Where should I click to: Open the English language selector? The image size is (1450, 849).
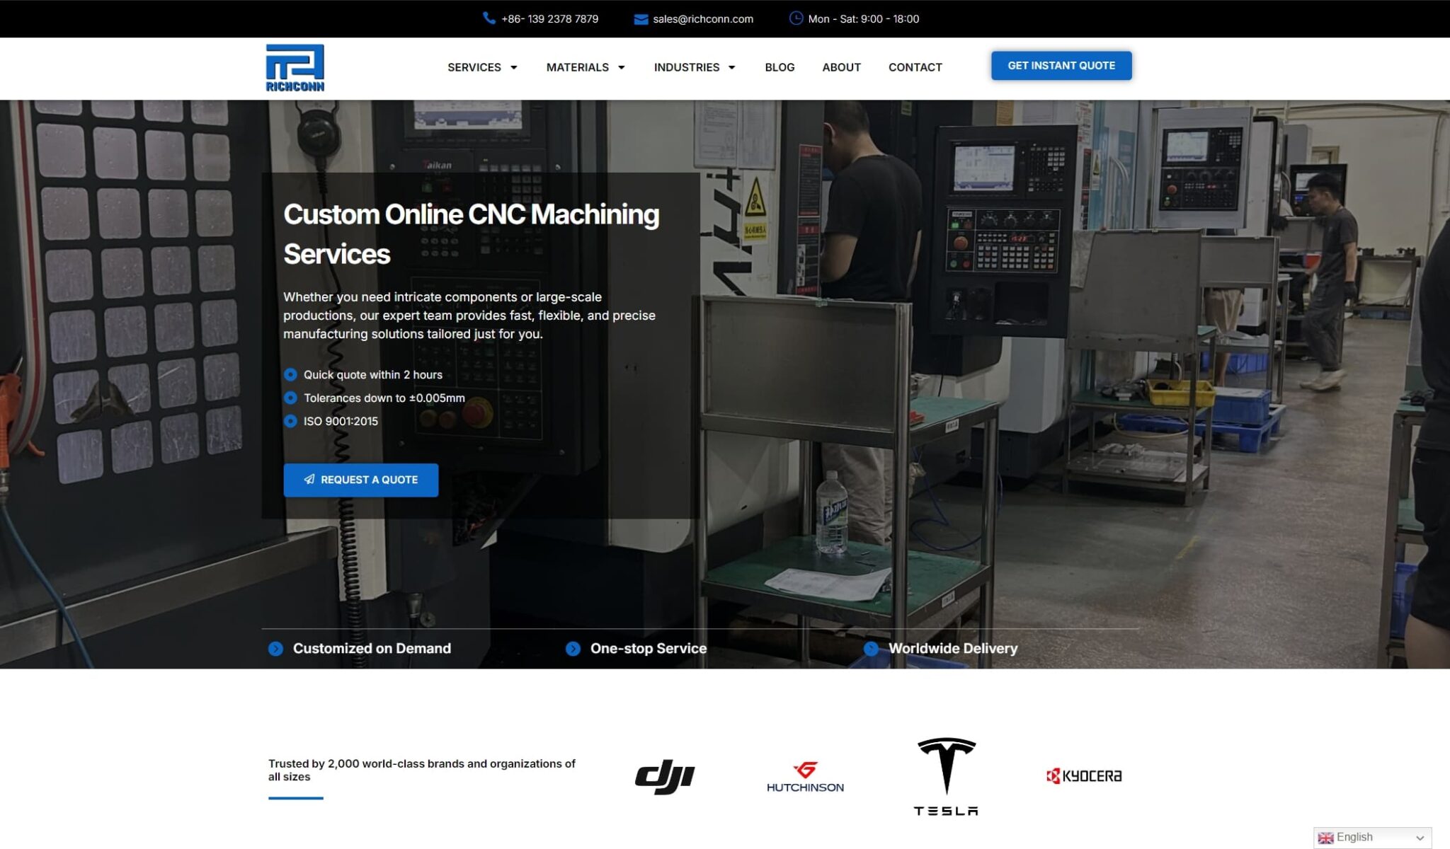coord(1372,838)
